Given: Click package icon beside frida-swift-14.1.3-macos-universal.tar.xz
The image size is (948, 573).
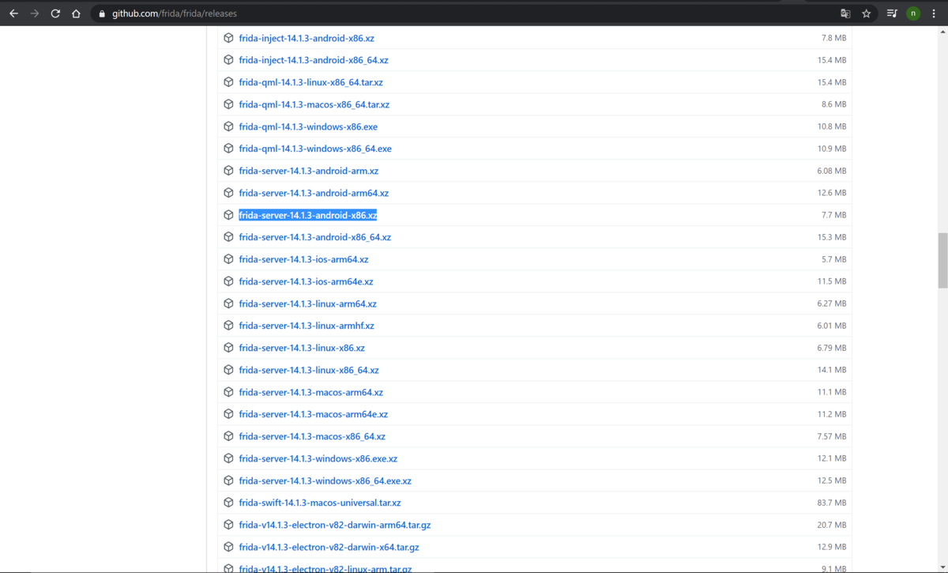Looking at the screenshot, I should (228, 503).
